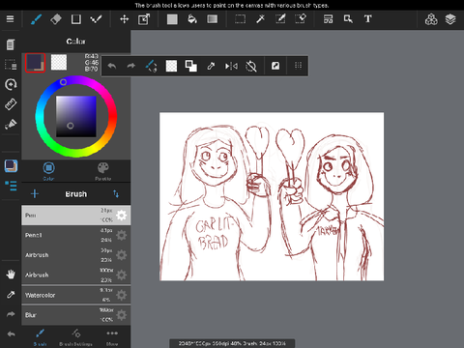Viewport: 464px width, 348px height.
Task: Select the Move tool
Action: tap(124, 19)
